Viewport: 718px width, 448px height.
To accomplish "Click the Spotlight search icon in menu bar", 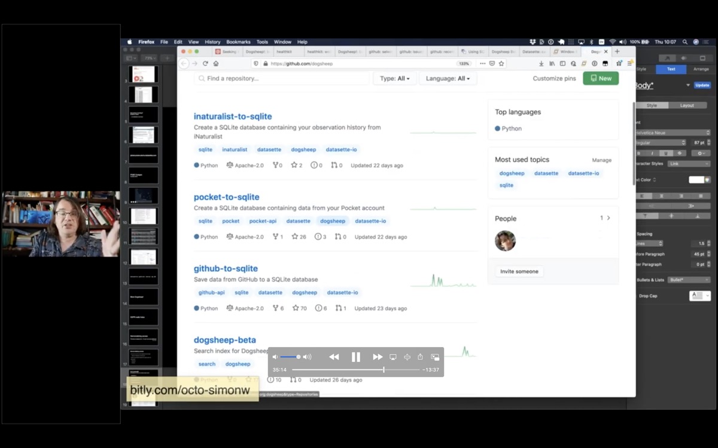I will click(x=685, y=42).
